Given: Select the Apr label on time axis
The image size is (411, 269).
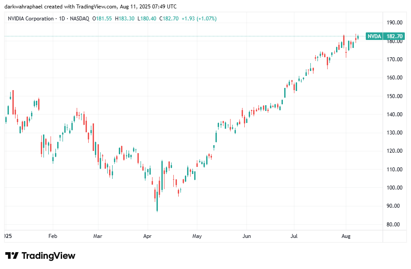Looking at the screenshot, I should click(x=147, y=236).
